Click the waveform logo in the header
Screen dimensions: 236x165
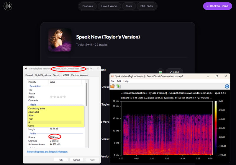[8, 6]
